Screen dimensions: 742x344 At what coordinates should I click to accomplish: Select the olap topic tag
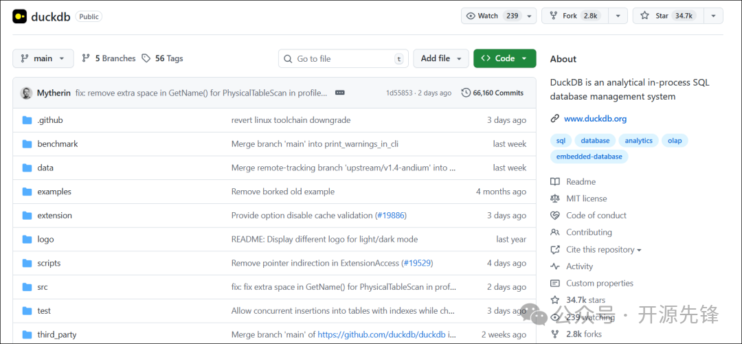point(675,141)
